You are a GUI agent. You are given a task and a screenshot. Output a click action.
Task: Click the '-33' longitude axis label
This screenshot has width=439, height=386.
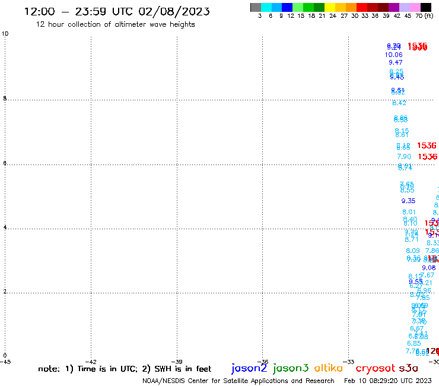[x=349, y=362]
